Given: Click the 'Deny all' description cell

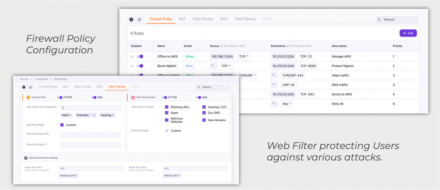Looking at the screenshot, I should tap(338, 104).
